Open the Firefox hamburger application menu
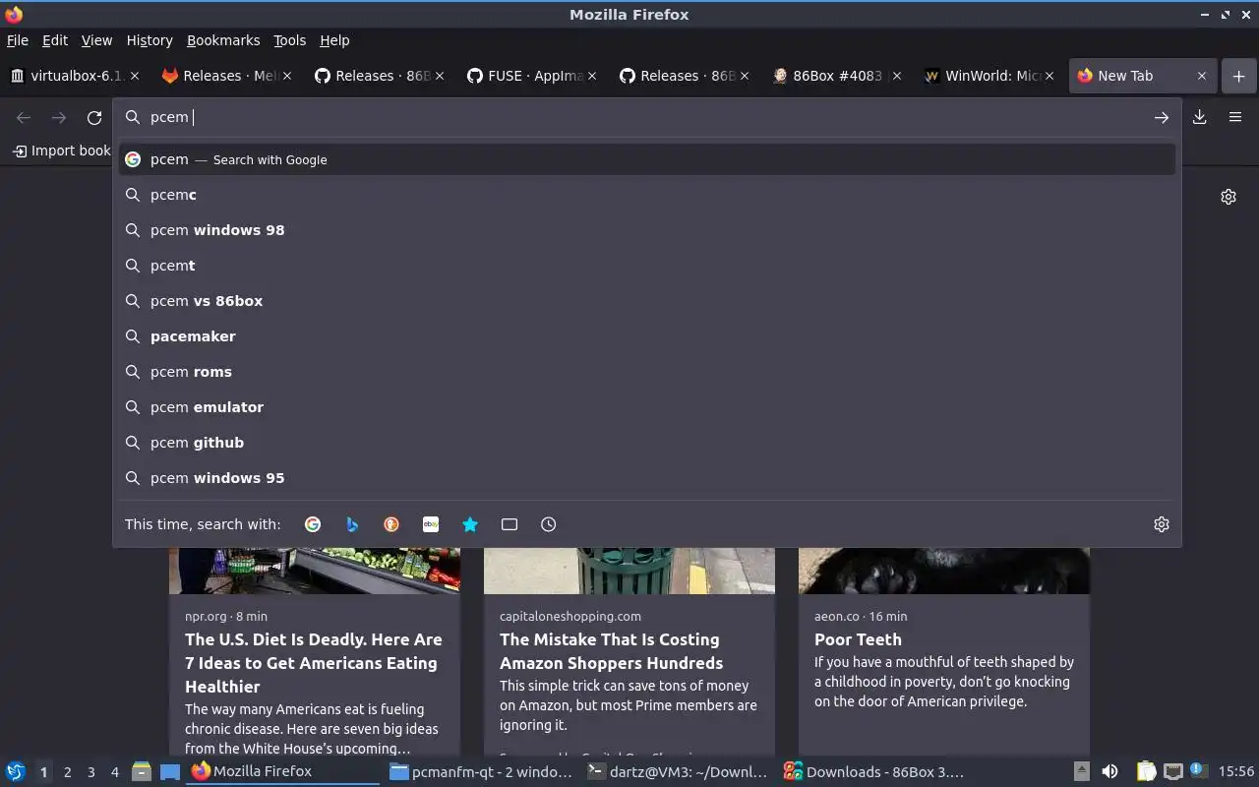The width and height of the screenshot is (1259, 787). [1235, 117]
